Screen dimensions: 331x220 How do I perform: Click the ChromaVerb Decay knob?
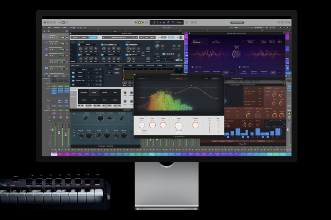tap(178, 126)
